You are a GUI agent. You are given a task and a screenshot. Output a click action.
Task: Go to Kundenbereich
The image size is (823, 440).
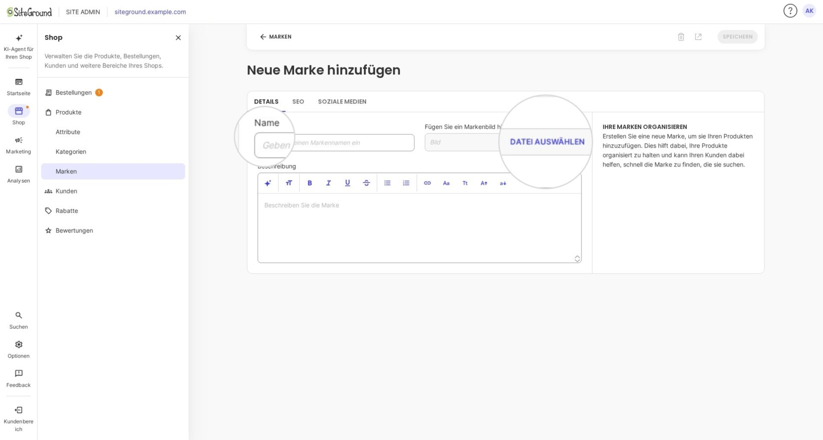point(18,418)
